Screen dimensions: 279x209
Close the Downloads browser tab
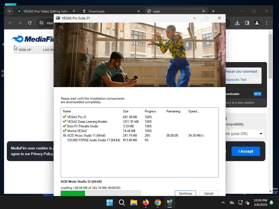click(x=139, y=11)
